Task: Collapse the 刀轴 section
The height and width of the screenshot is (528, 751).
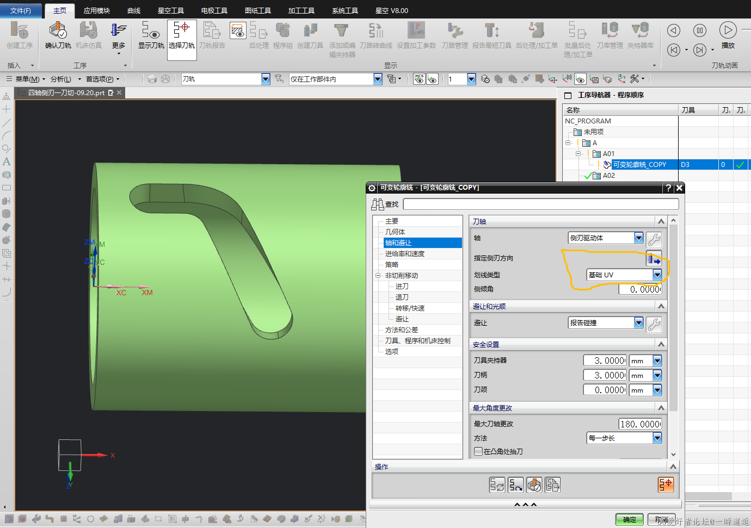Action: [661, 221]
